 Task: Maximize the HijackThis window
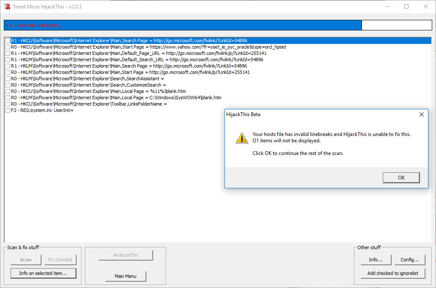coord(406,6)
